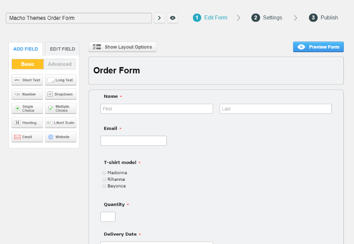Click the Name field label
Image resolution: width=354 pixels, height=244 pixels.
tap(111, 96)
